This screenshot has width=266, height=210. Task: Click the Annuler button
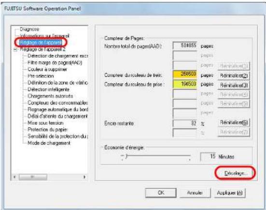click(195, 193)
